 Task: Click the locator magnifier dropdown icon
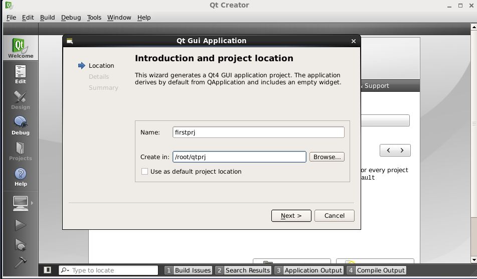(65, 270)
